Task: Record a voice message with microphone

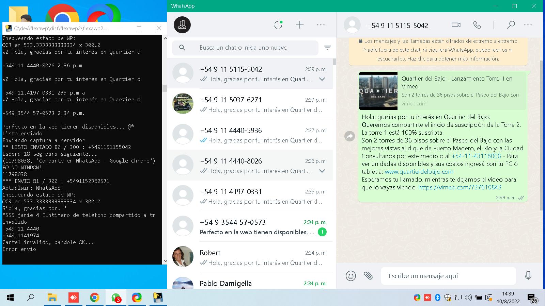Action: click(x=528, y=276)
